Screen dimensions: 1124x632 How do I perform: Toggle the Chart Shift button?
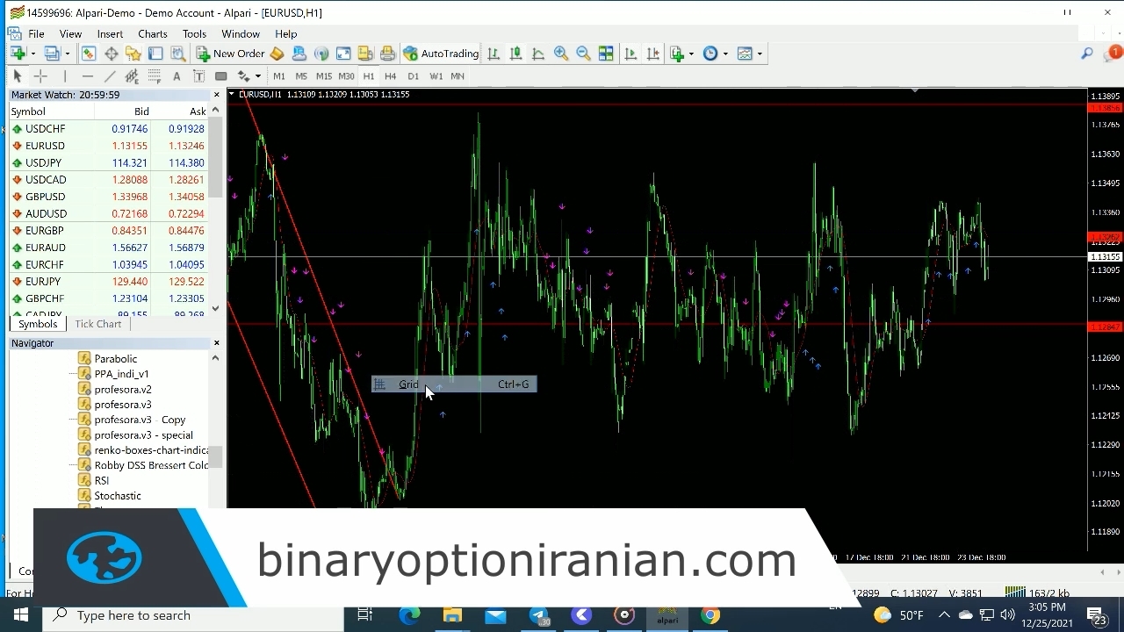(652, 54)
